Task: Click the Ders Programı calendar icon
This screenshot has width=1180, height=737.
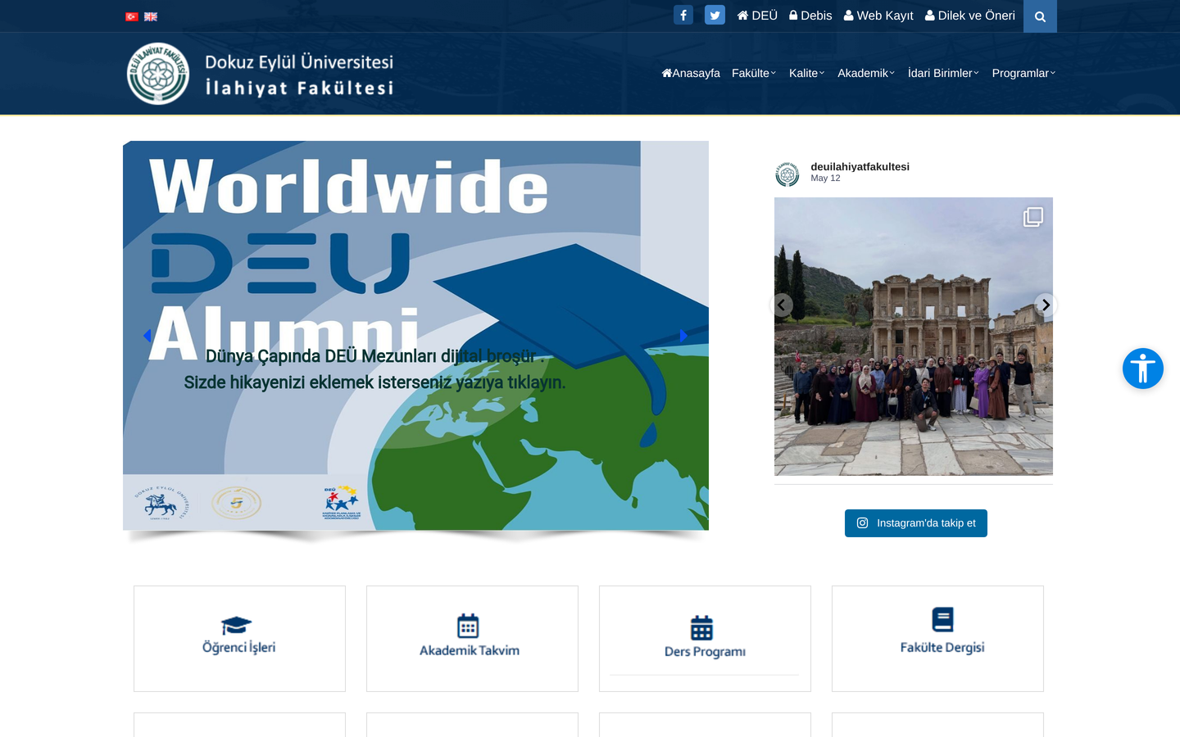Action: (701, 627)
